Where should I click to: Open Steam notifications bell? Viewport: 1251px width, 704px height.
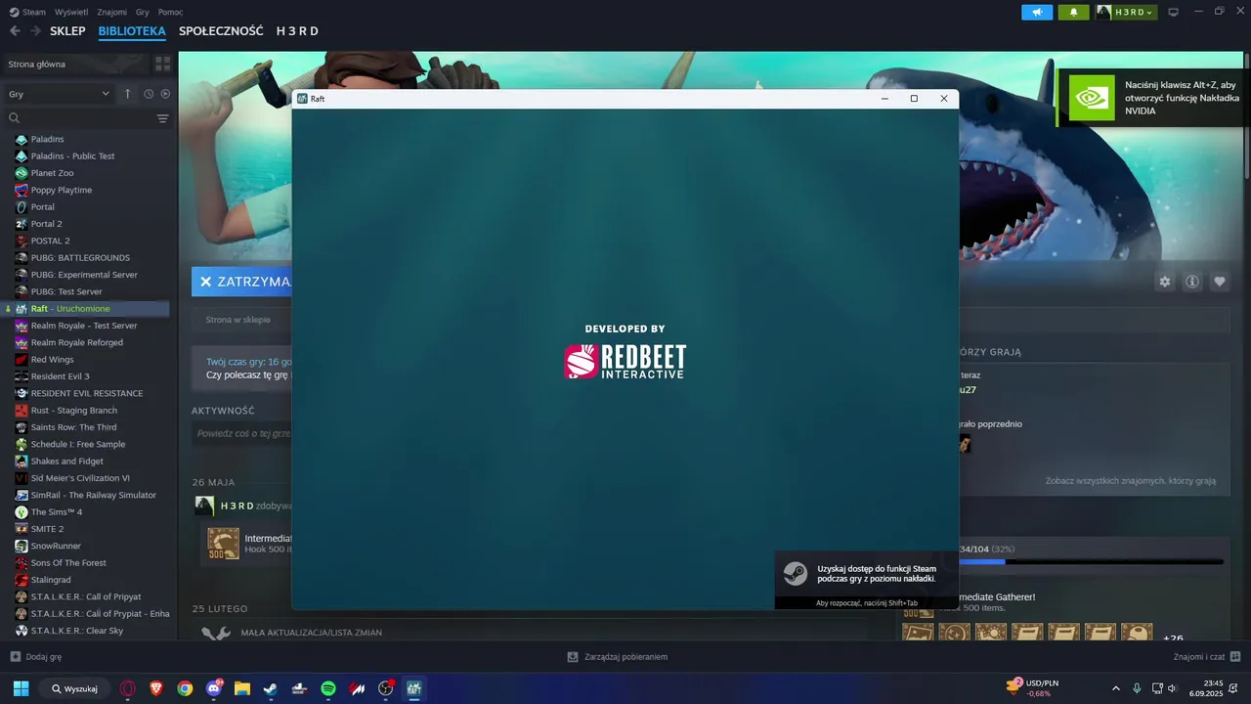[x=1073, y=12]
